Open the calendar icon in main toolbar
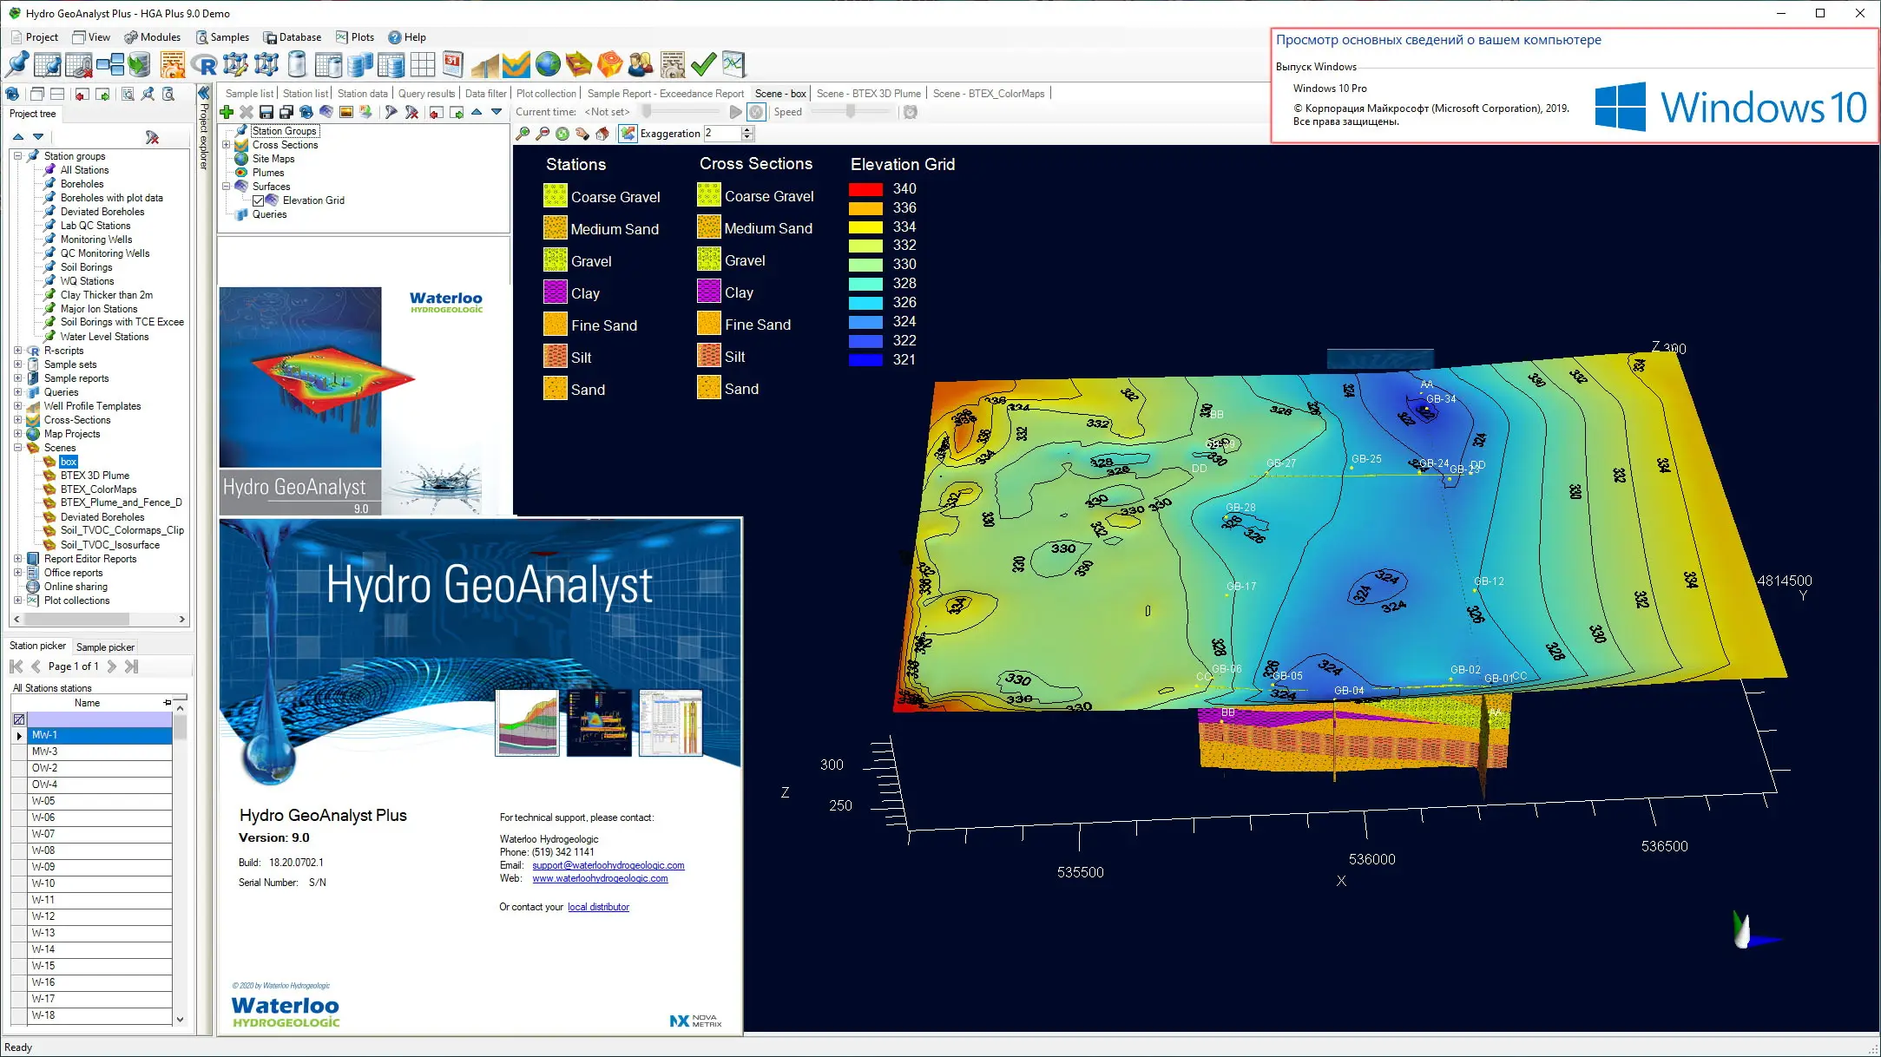The image size is (1881, 1057). [x=453, y=64]
